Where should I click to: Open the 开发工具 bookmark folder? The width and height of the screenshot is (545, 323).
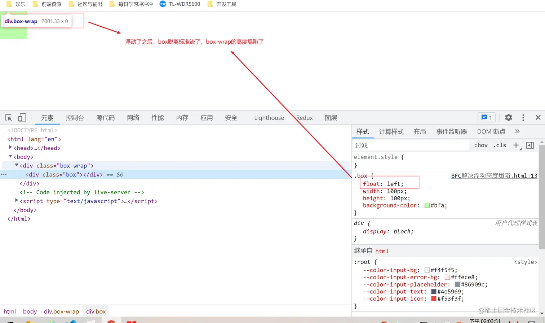tap(222, 4)
